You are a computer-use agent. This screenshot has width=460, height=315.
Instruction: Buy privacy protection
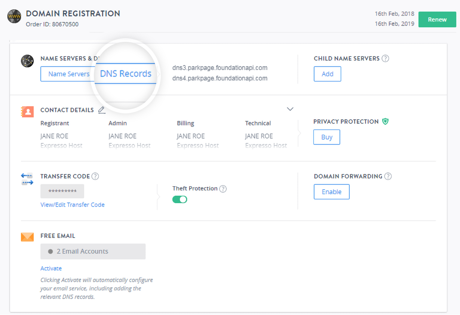tap(326, 137)
